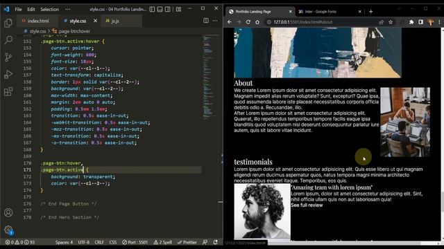Open notifications bell in status bar
Image resolution: width=444 pixels, height=249 pixels.
pos(215,242)
